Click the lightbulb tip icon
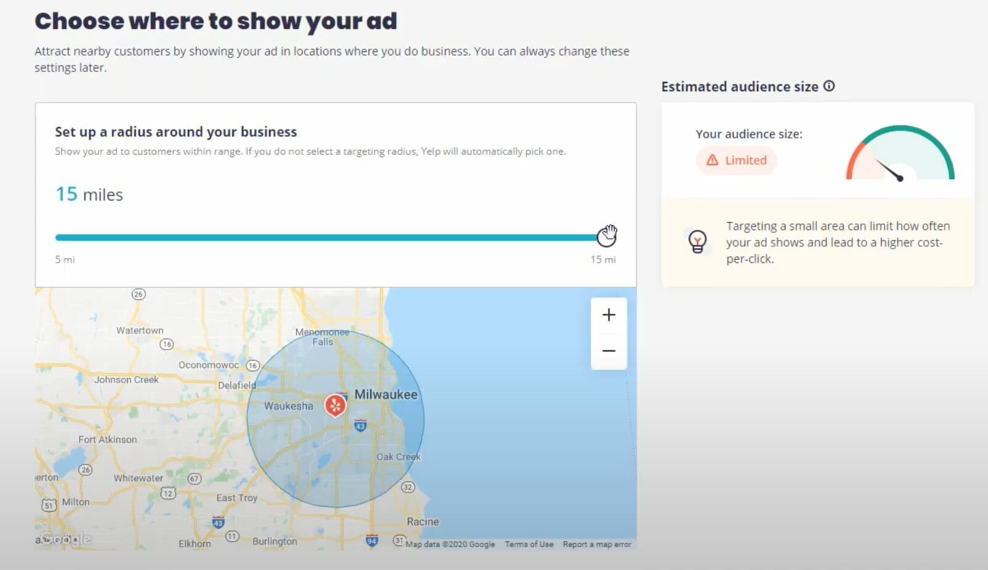988x570 pixels. tap(697, 243)
